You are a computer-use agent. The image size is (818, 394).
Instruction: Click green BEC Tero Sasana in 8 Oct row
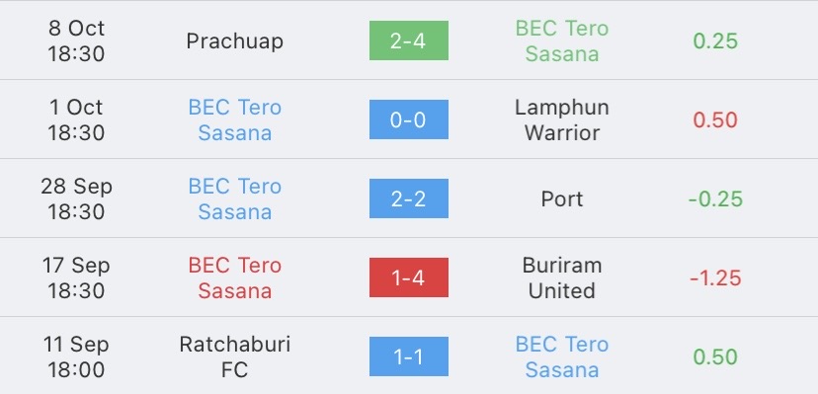(562, 41)
